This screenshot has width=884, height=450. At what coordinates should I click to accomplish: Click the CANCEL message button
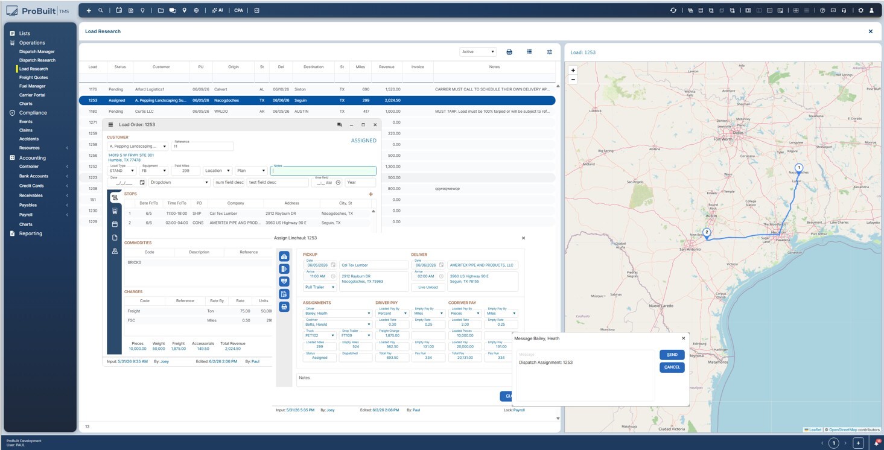point(672,367)
